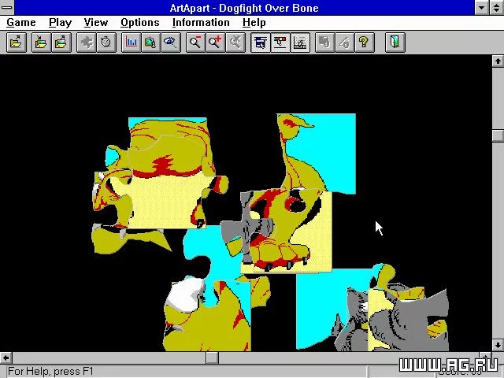Click the grayed pieces stack icon

325,42
